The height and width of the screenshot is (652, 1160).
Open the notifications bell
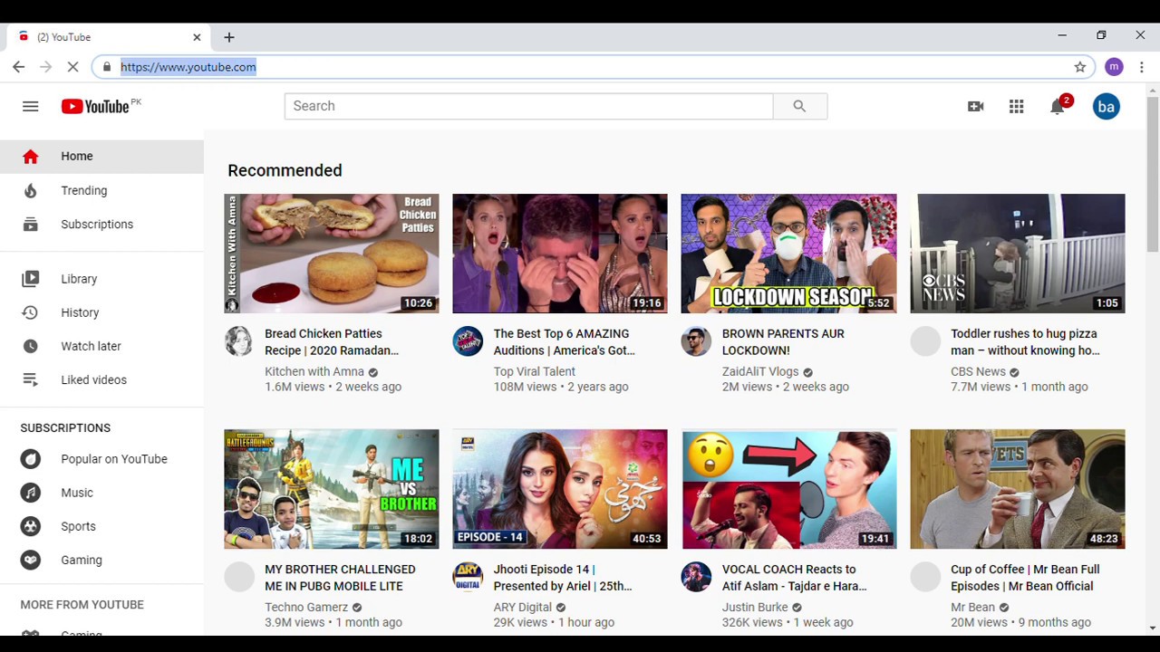pos(1058,106)
